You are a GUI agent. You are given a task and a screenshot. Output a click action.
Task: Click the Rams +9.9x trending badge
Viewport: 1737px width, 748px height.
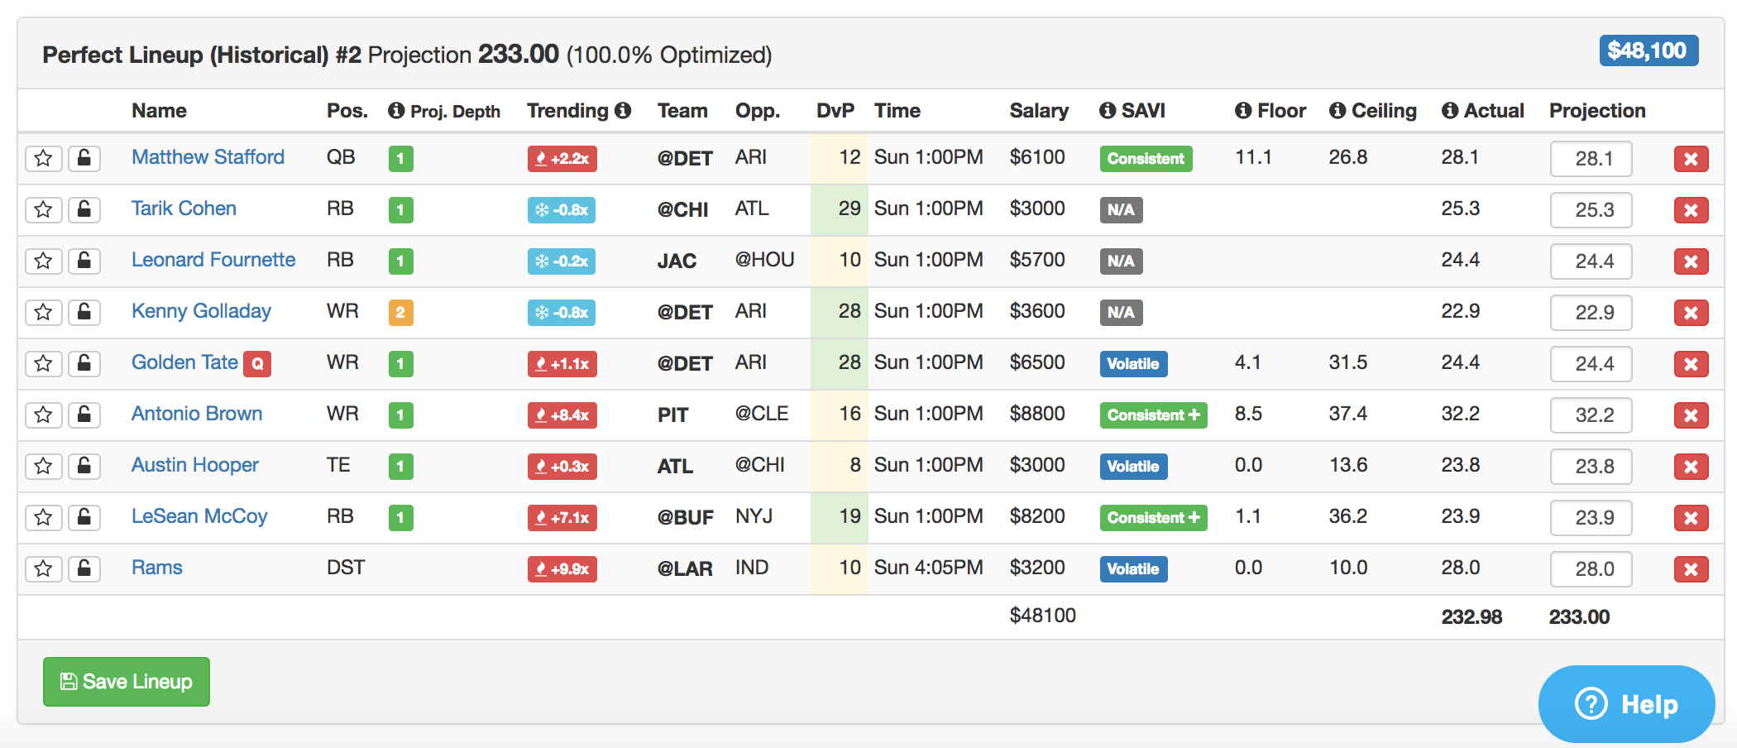(x=562, y=569)
